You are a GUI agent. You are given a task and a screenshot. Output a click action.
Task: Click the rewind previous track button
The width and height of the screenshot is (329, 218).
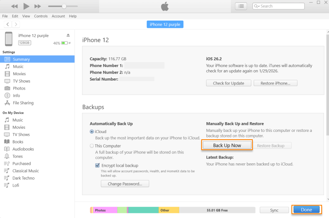click(x=14, y=6)
